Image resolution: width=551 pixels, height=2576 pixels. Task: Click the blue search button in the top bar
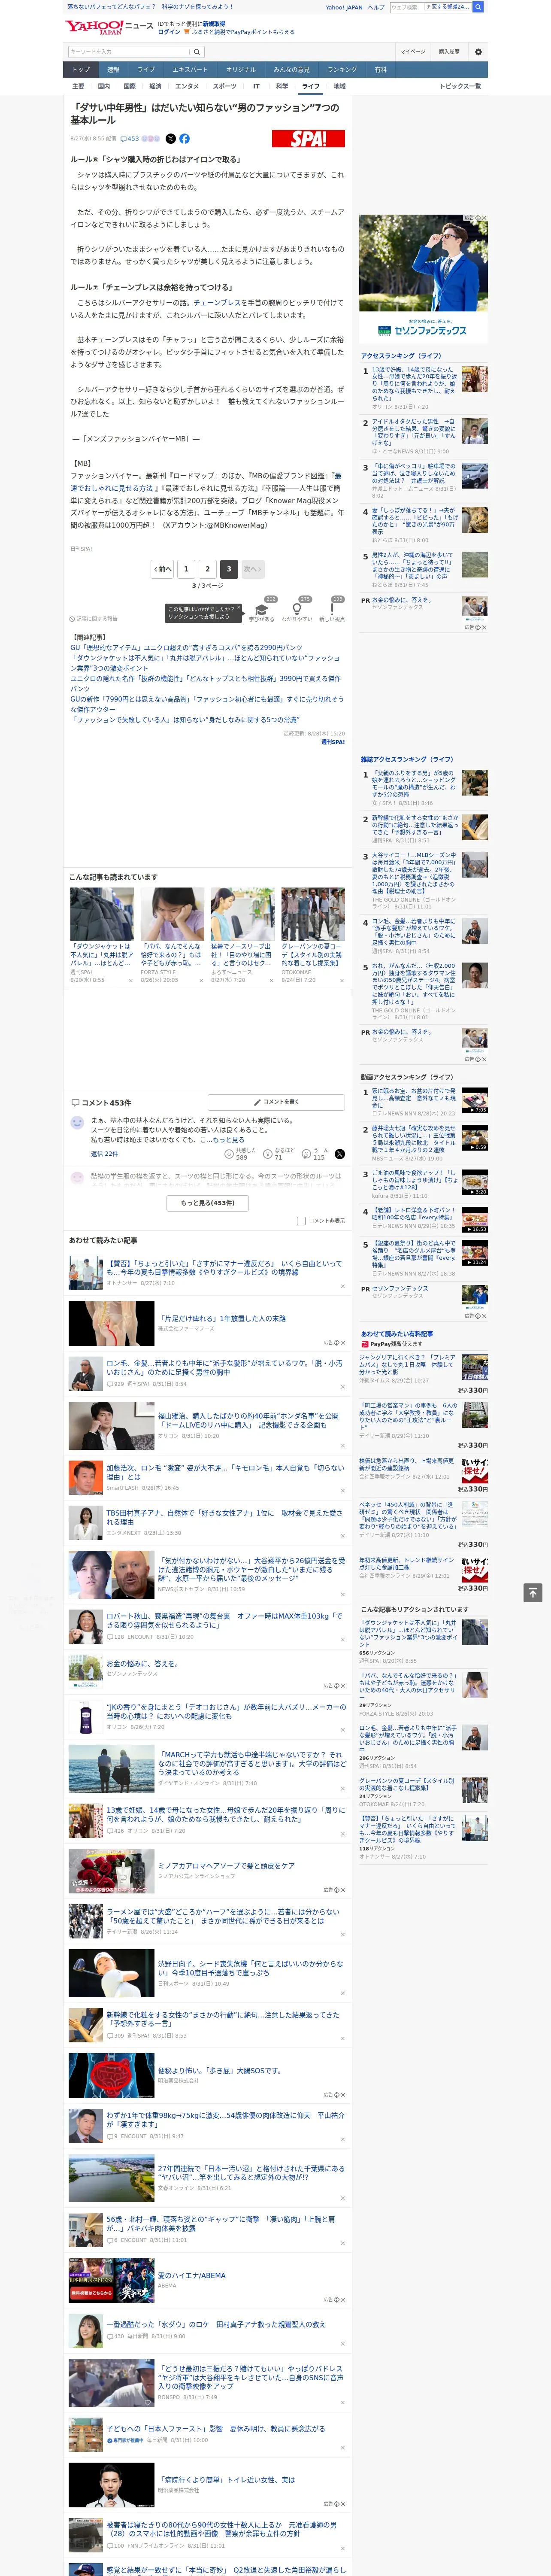coord(478,7)
